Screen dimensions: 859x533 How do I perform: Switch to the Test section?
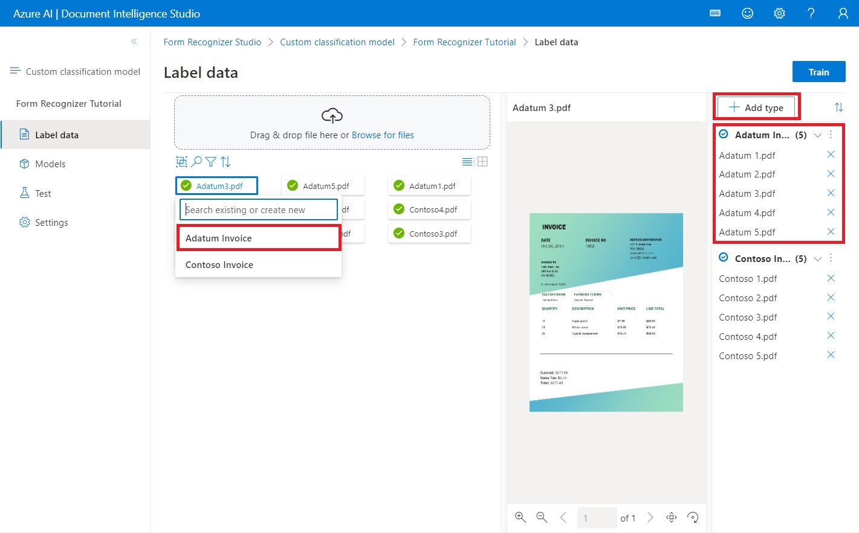click(x=44, y=193)
